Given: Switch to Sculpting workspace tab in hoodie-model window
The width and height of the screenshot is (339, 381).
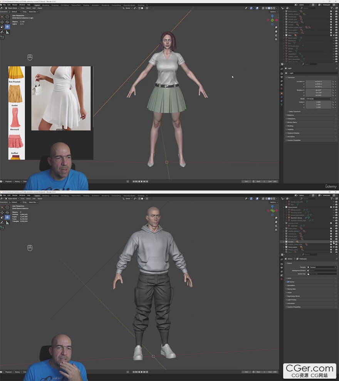Looking at the screenshot, I should point(55,196).
